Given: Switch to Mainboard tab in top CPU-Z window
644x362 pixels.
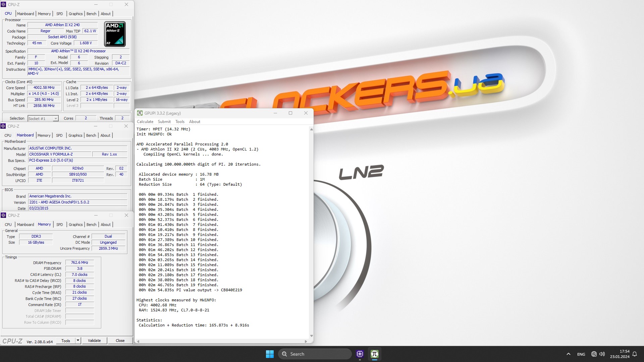Looking at the screenshot, I should pyautogui.click(x=25, y=14).
